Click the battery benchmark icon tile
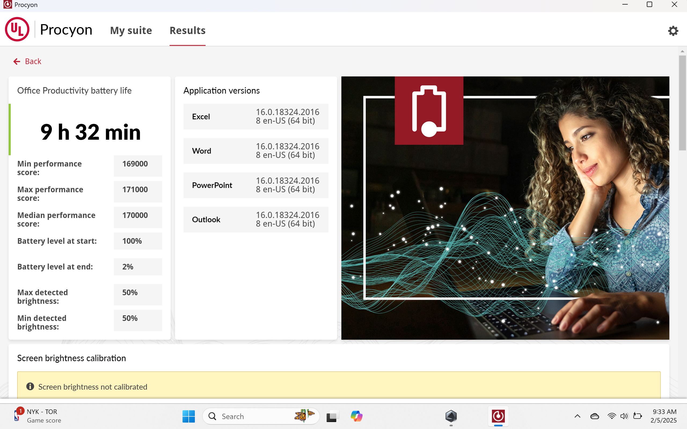Viewport: 687px width, 429px height. [429, 111]
